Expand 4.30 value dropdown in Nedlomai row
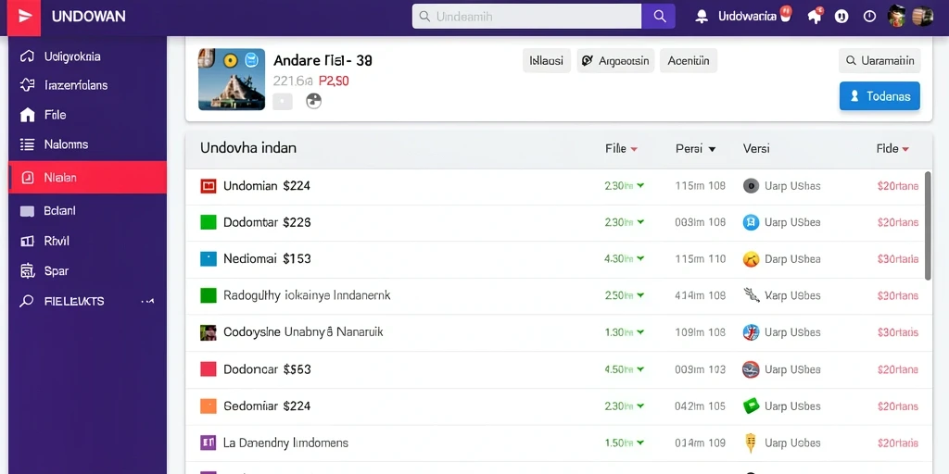The image size is (949, 474). (x=640, y=259)
